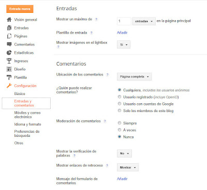This screenshot has height=190, width=207.
Task: Click Añadir for comment form message
Action: pyautogui.click(x=122, y=179)
